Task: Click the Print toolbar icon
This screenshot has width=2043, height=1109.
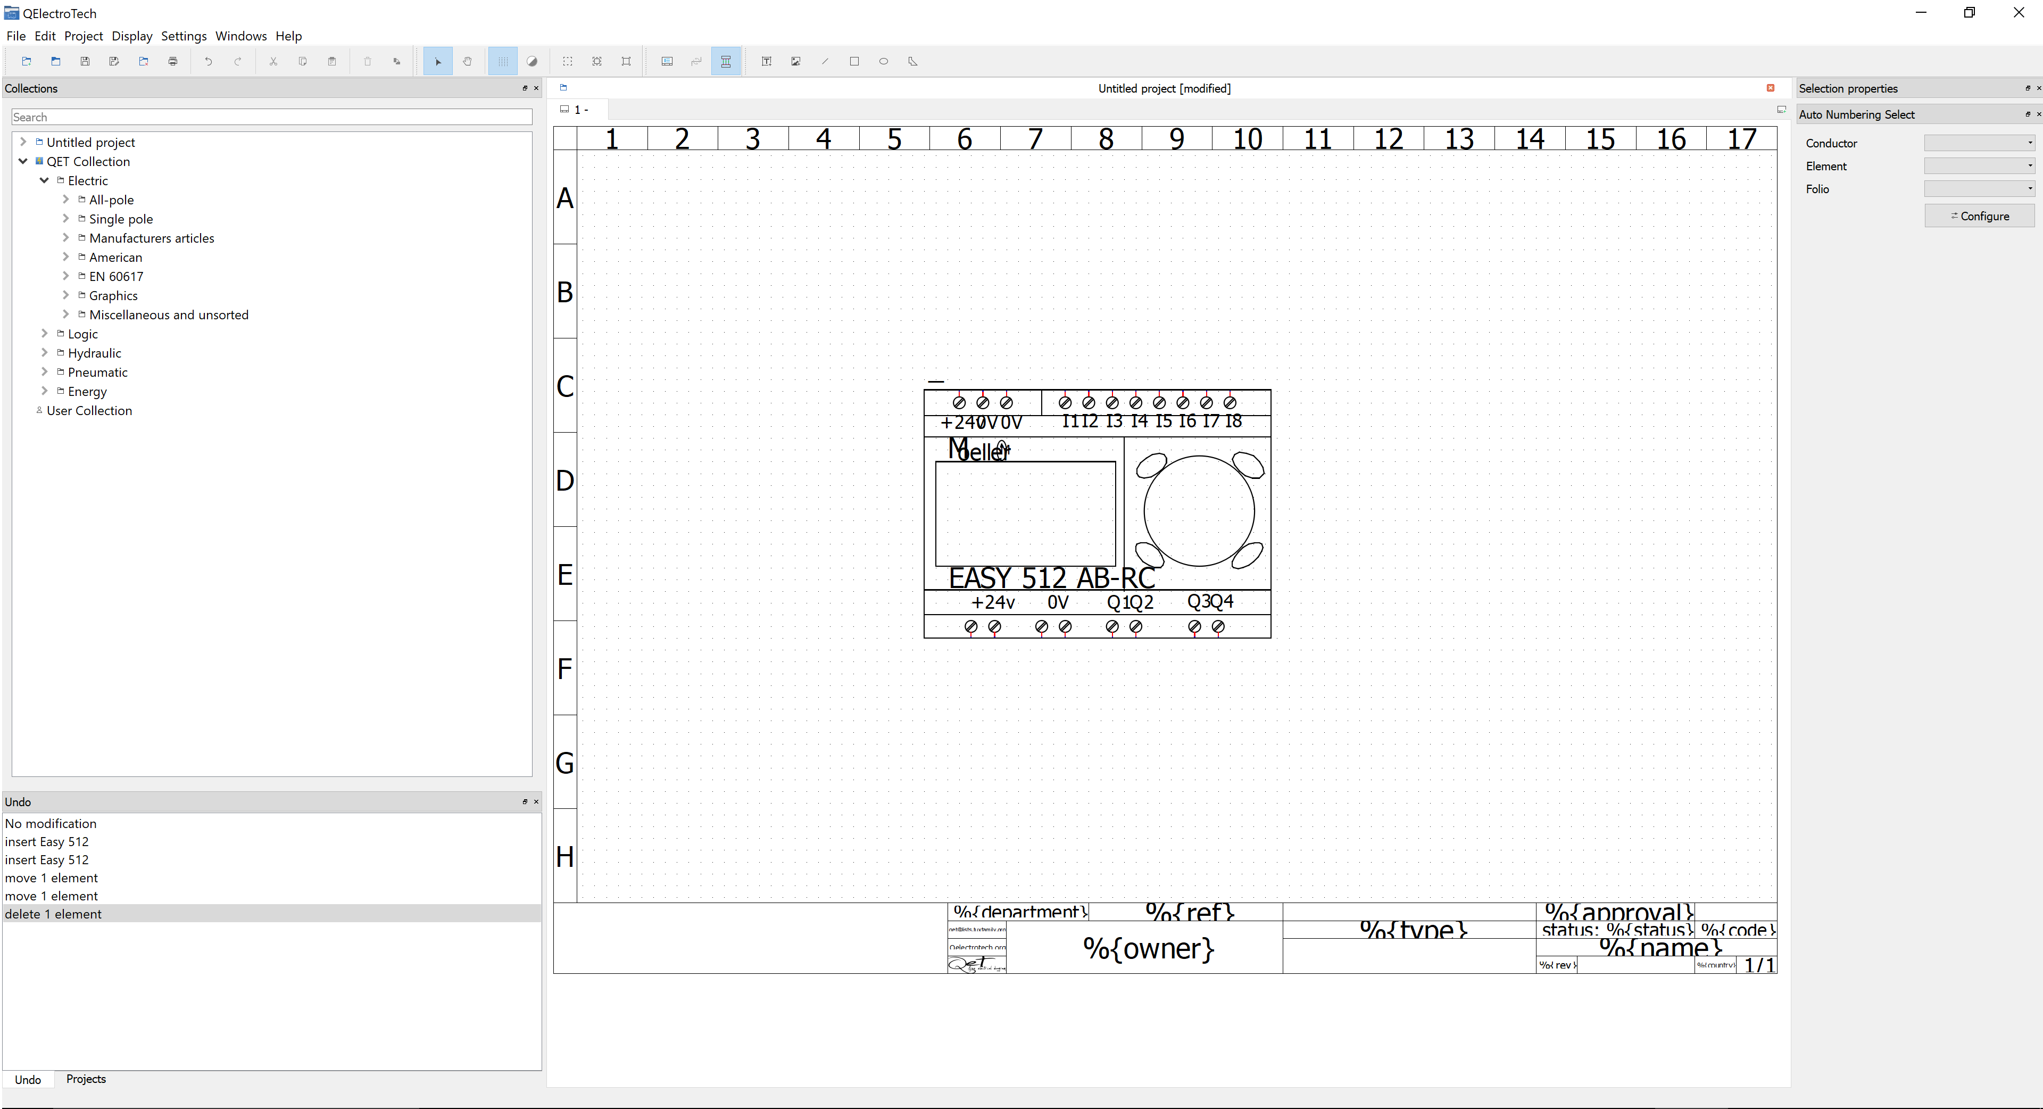Action: (173, 61)
